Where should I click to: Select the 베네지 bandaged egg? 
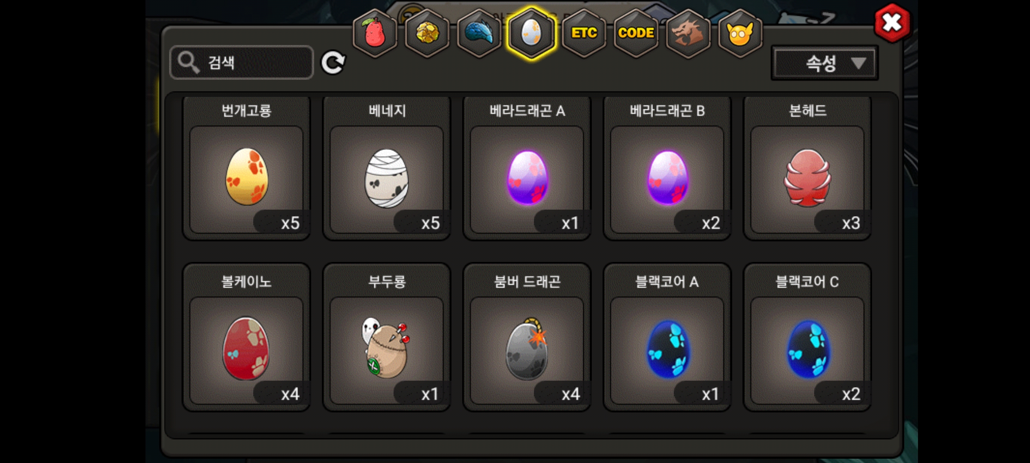[x=387, y=168]
